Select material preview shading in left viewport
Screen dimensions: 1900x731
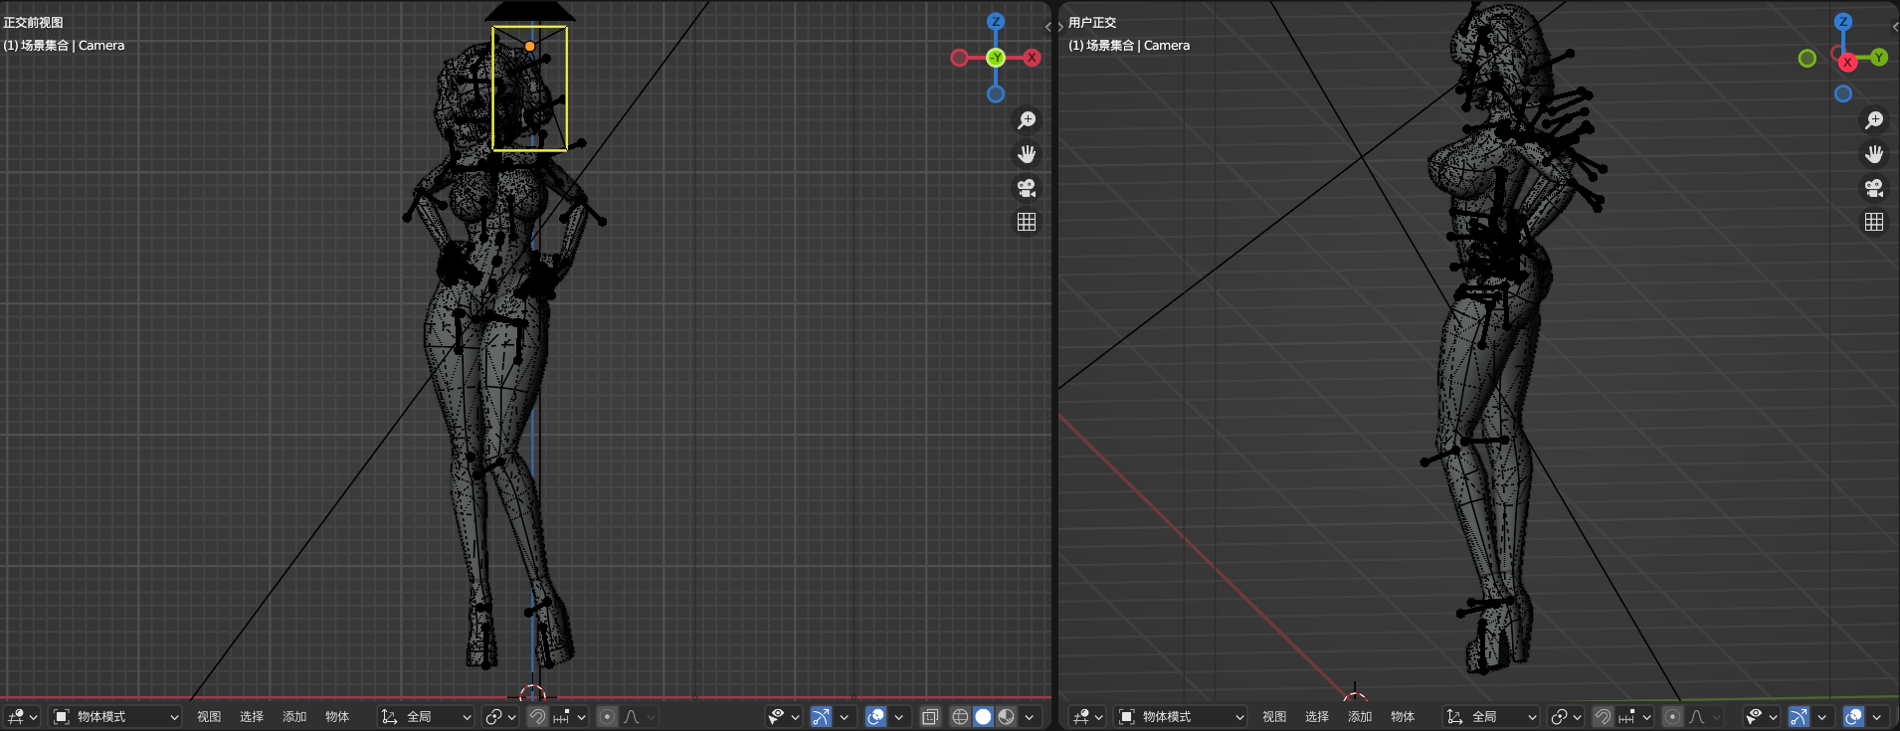point(1007,716)
